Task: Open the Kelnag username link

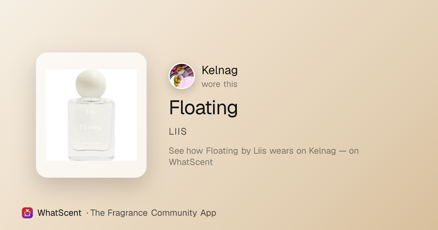Action: pos(219,70)
